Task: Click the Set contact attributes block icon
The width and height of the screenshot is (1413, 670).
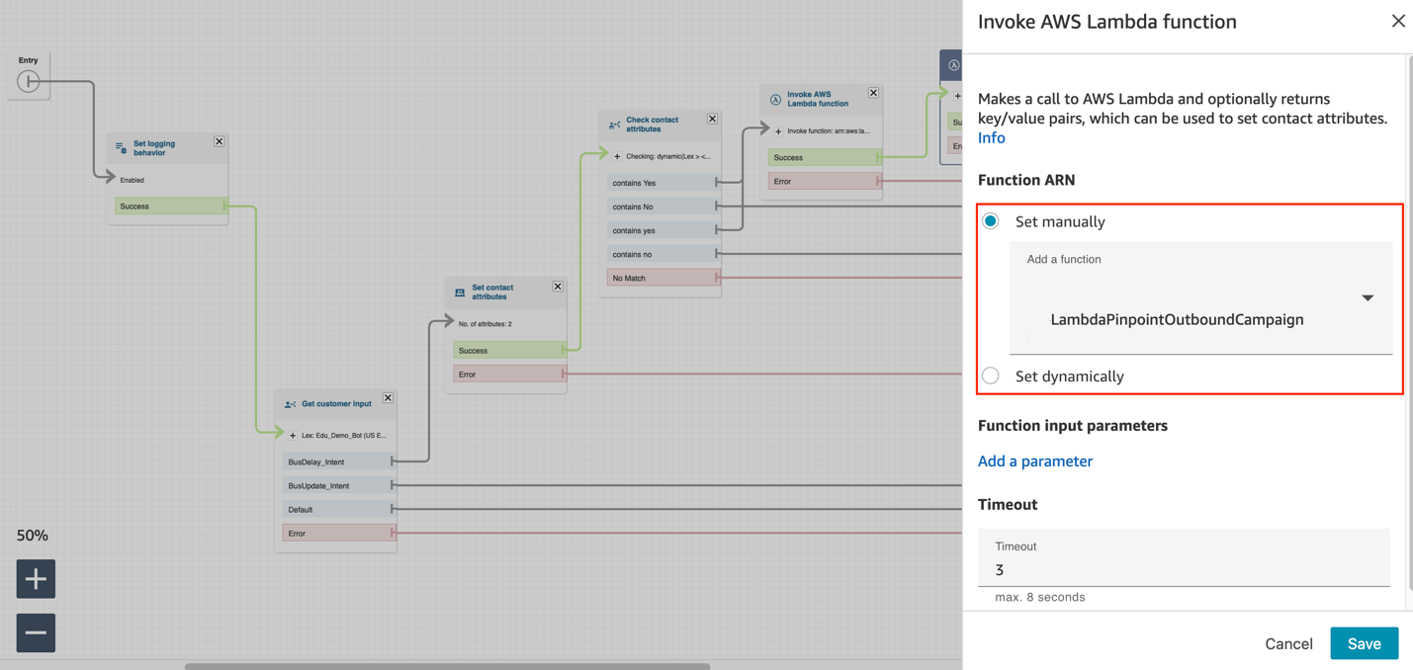Action: 460,293
